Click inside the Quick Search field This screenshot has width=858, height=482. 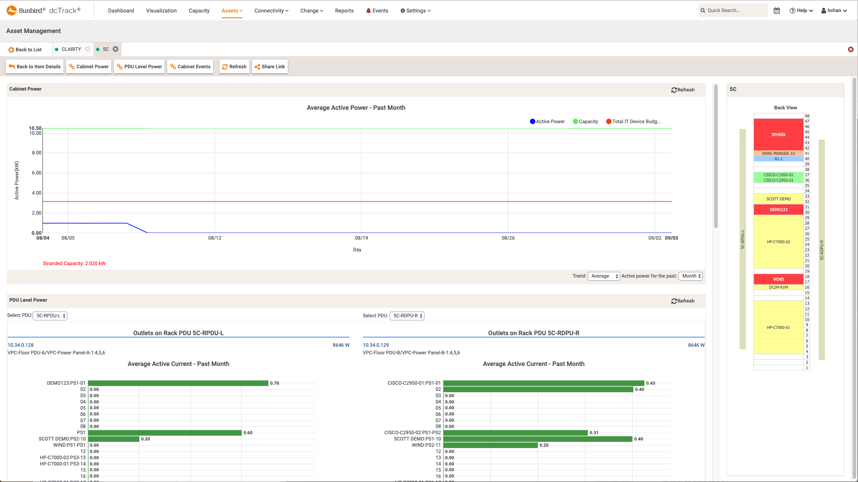pyautogui.click(x=733, y=10)
